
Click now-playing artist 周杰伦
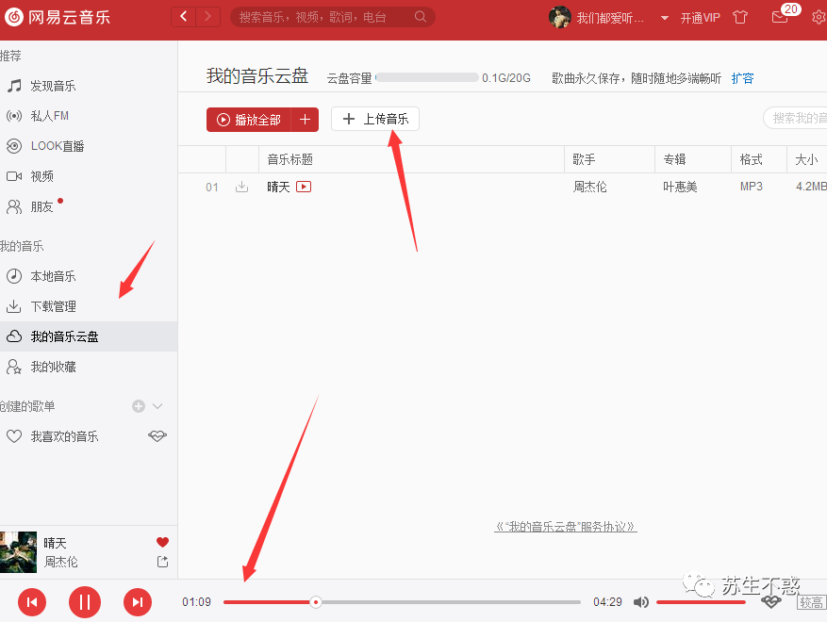coord(60,562)
